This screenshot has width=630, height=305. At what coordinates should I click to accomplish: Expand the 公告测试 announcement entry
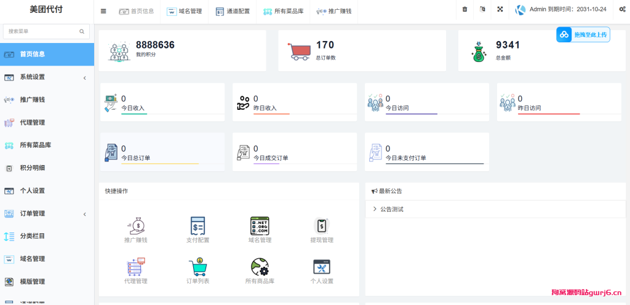(495, 209)
